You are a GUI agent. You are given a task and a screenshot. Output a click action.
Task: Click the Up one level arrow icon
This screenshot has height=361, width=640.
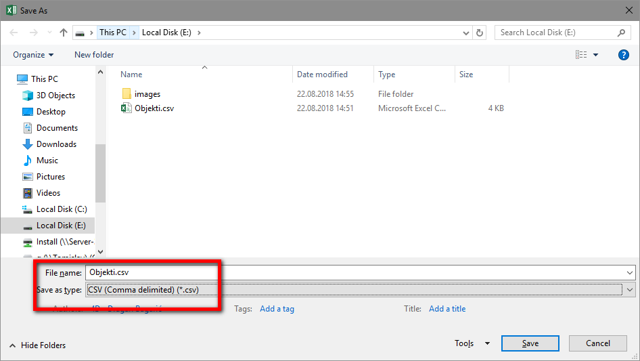64,33
